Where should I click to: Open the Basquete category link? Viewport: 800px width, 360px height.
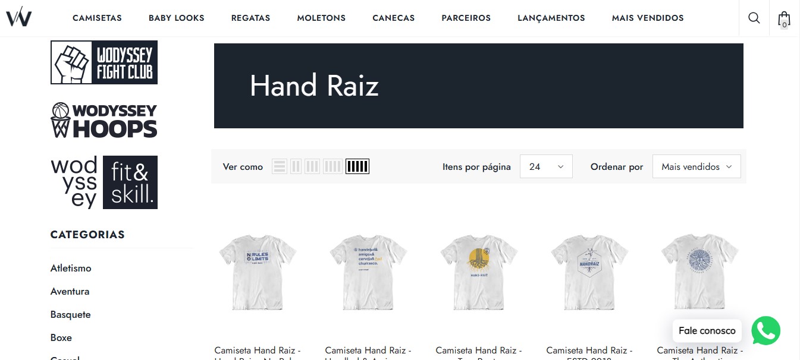[x=70, y=314]
